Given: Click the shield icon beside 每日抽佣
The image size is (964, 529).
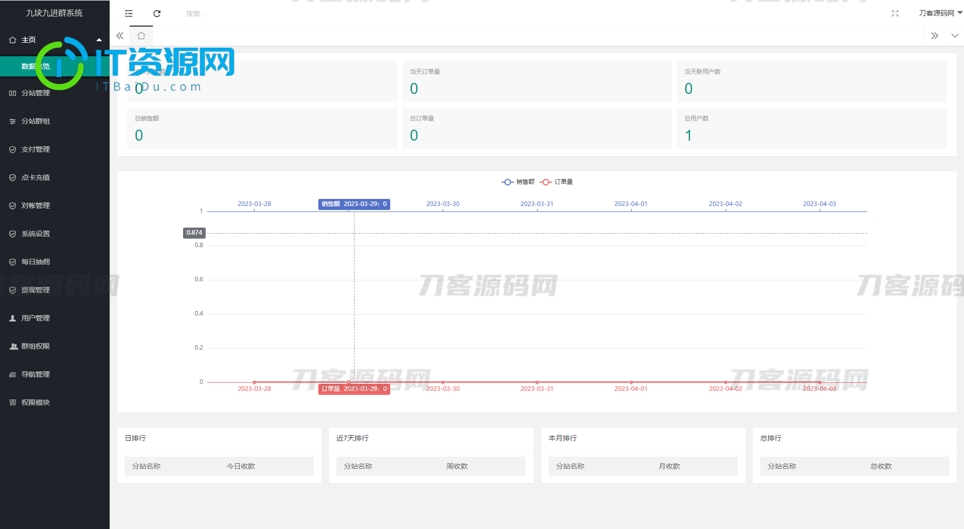Looking at the screenshot, I should tap(13, 262).
